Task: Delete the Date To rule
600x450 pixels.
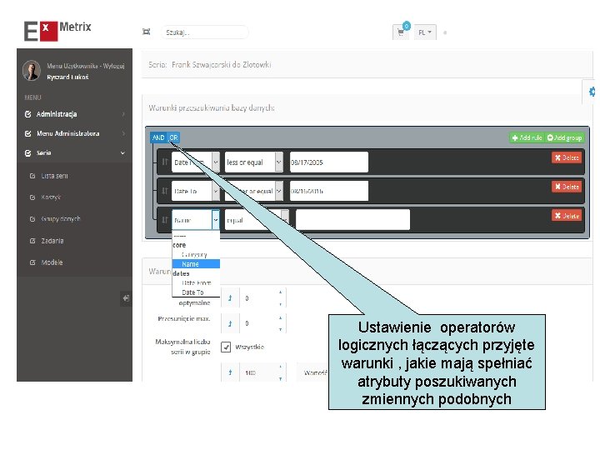Action: [x=567, y=187]
